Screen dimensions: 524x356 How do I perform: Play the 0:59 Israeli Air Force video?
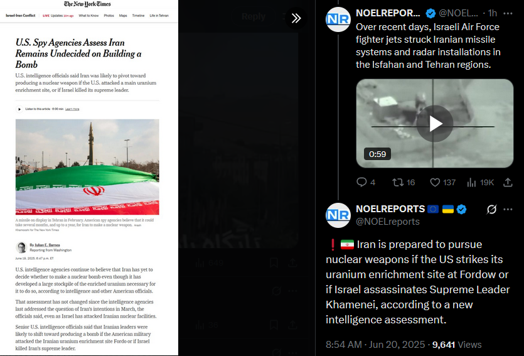[434, 123]
